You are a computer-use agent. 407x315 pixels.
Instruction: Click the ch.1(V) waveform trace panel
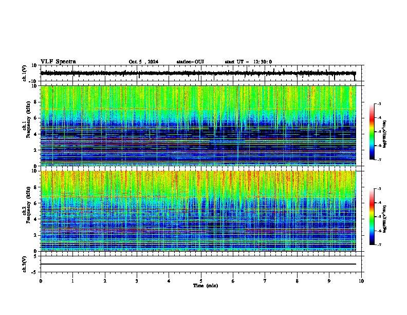202,73
